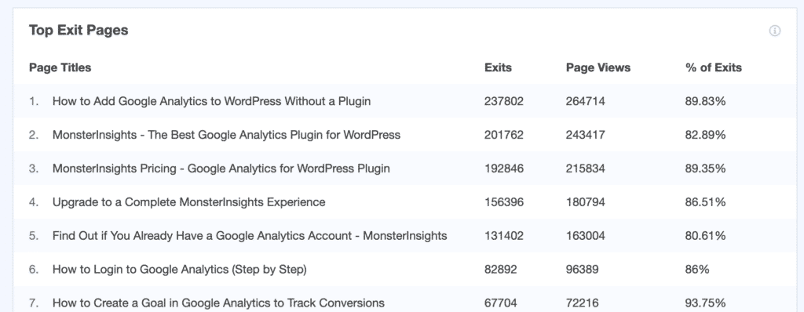Select exits value 156396

[x=504, y=202]
